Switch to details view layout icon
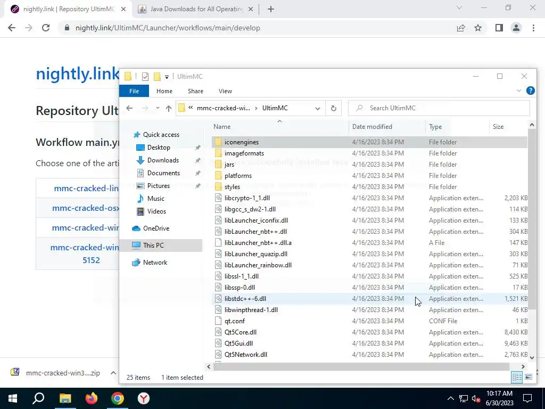This screenshot has height=409, width=545. click(517, 378)
